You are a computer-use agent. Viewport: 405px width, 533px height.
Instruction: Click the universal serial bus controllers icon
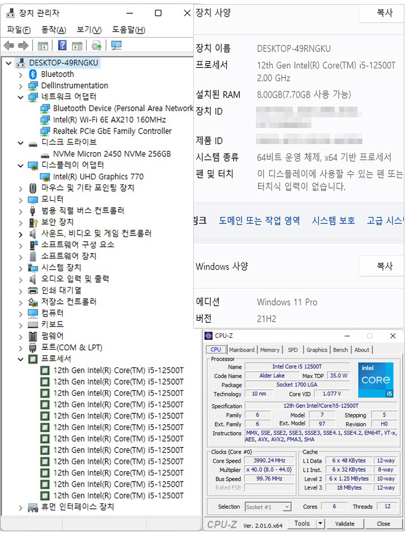(x=33, y=211)
